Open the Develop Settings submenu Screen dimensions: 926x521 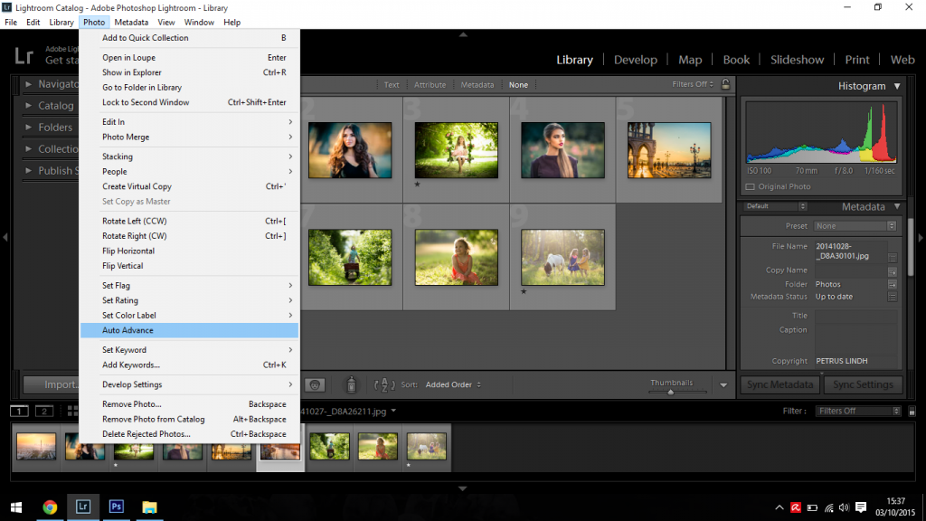(190, 384)
